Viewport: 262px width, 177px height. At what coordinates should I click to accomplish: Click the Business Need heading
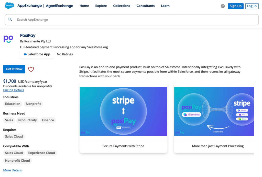[x=14, y=113]
